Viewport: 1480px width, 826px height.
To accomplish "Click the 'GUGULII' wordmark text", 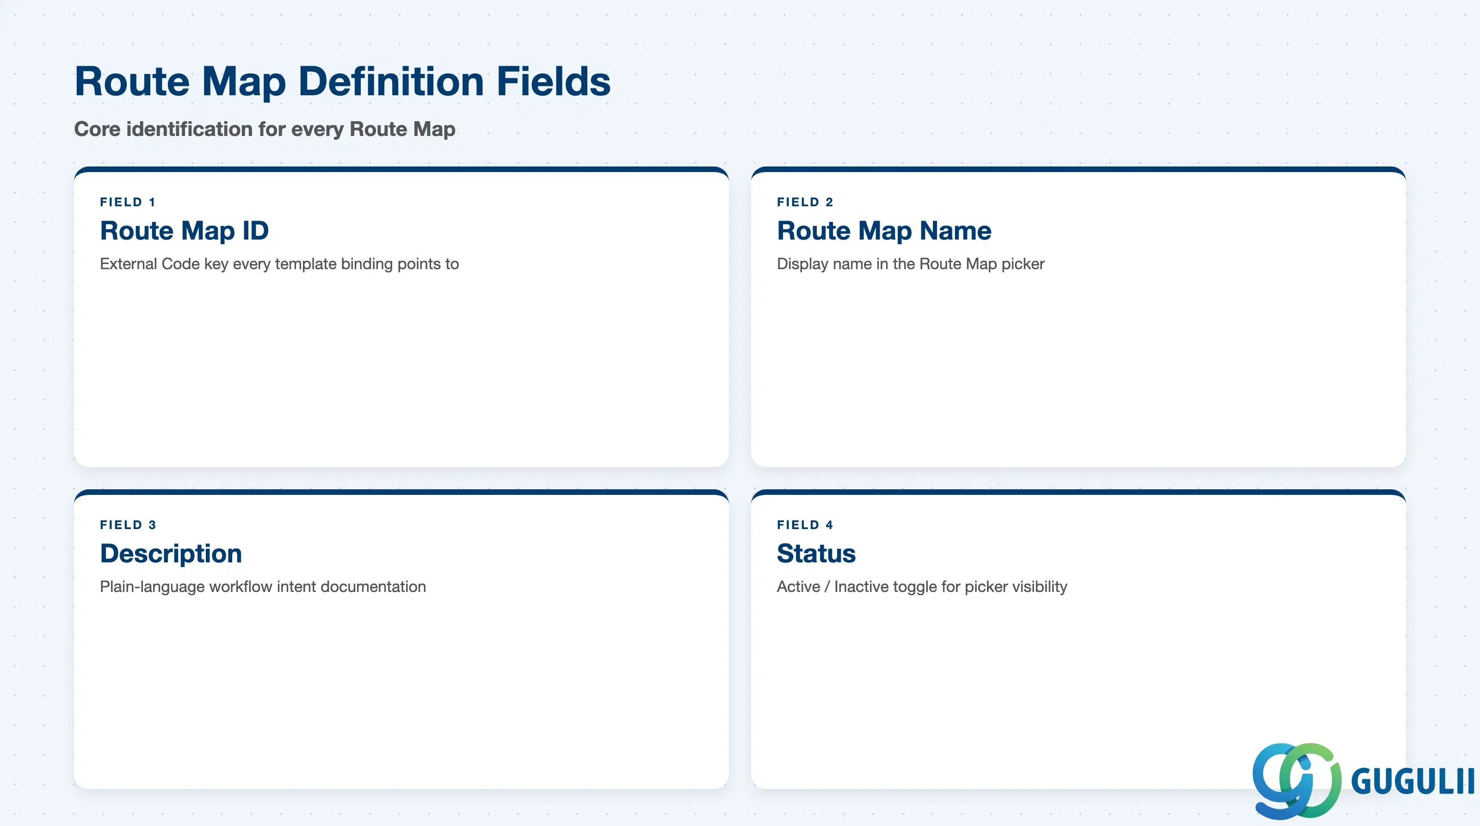I will point(1413,781).
